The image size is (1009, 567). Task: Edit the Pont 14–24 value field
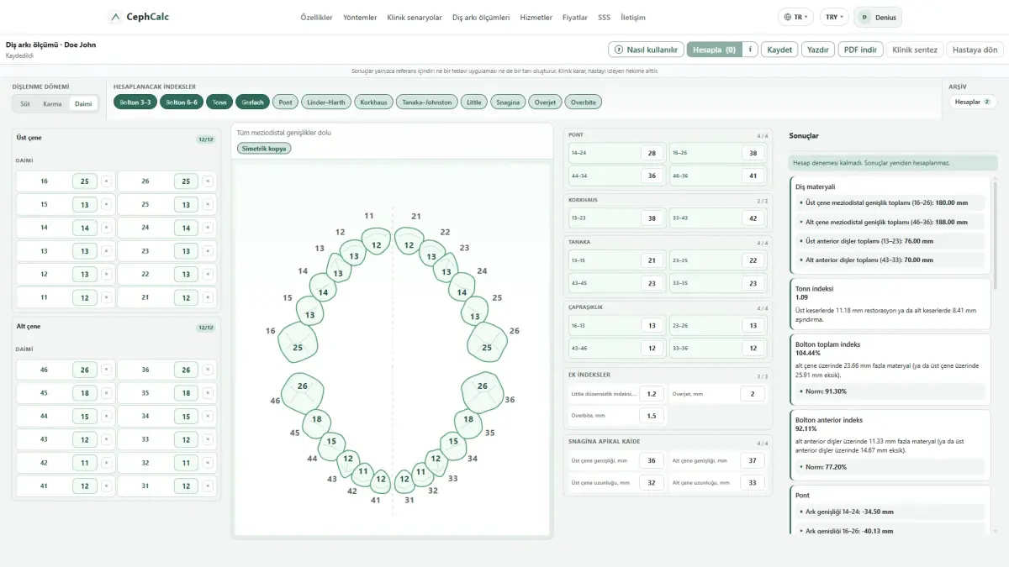pos(652,153)
